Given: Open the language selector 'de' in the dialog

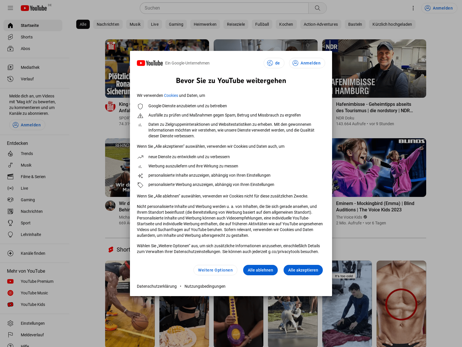Looking at the screenshot, I should click(274, 63).
